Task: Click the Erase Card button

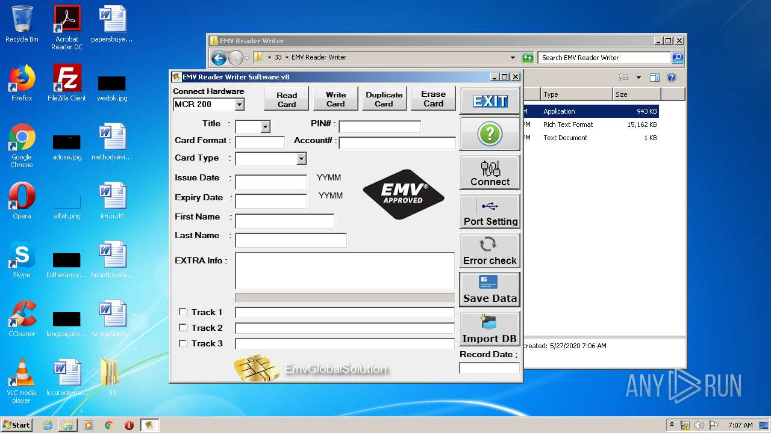Action: pos(433,99)
